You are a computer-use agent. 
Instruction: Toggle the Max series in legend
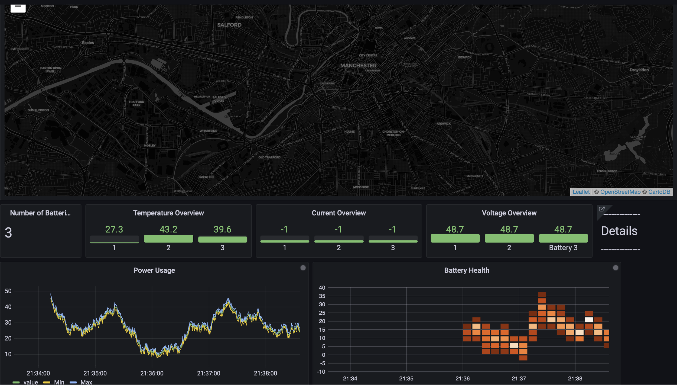tap(86, 382)
